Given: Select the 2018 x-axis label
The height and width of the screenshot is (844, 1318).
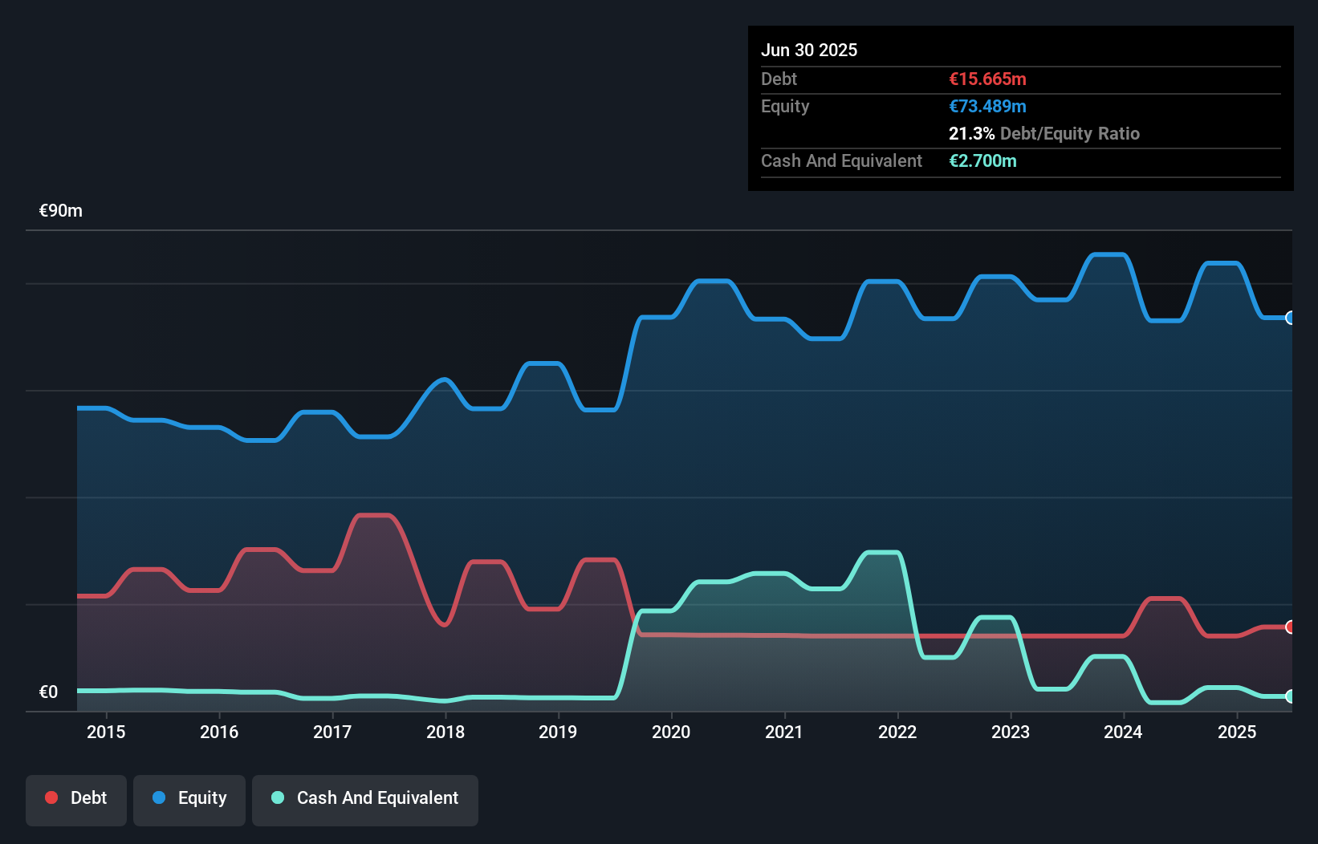Looking at the screenshot, I should click(445, 732).
